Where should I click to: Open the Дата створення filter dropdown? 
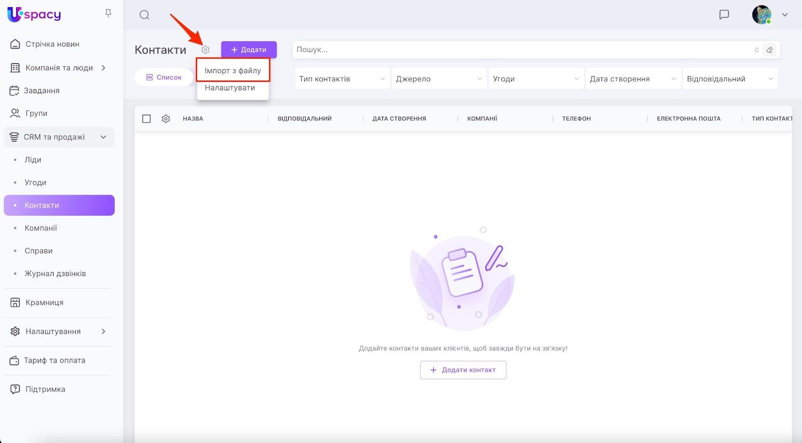pos(634,79)
